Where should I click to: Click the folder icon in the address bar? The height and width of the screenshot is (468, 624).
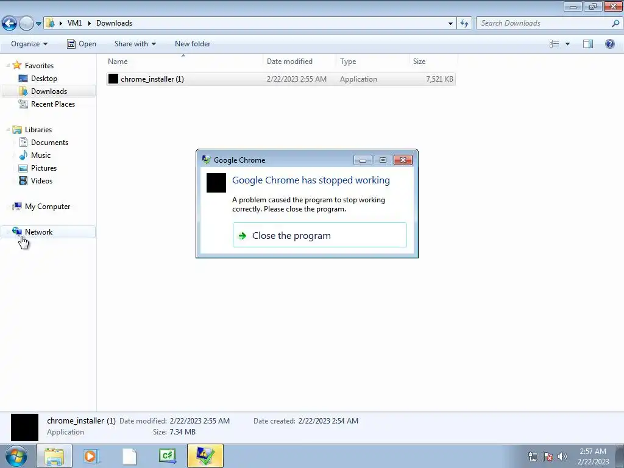pos(50,23)
